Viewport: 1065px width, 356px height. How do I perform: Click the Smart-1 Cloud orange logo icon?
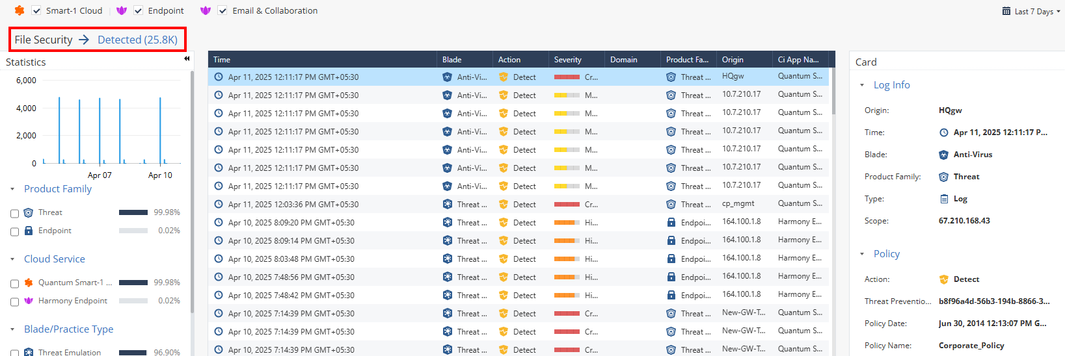click(20, 10)
